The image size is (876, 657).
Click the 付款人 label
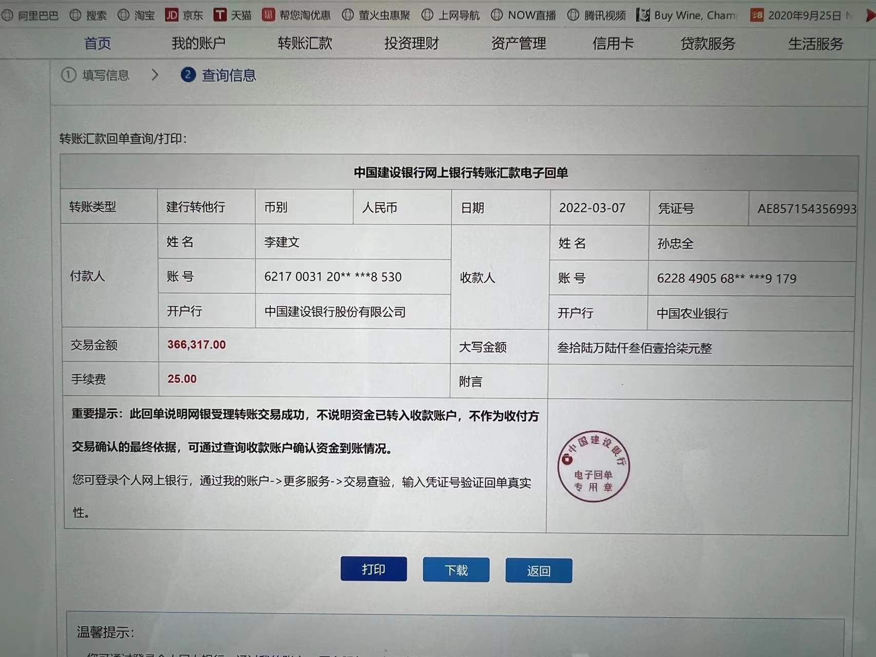coord(87,276)
